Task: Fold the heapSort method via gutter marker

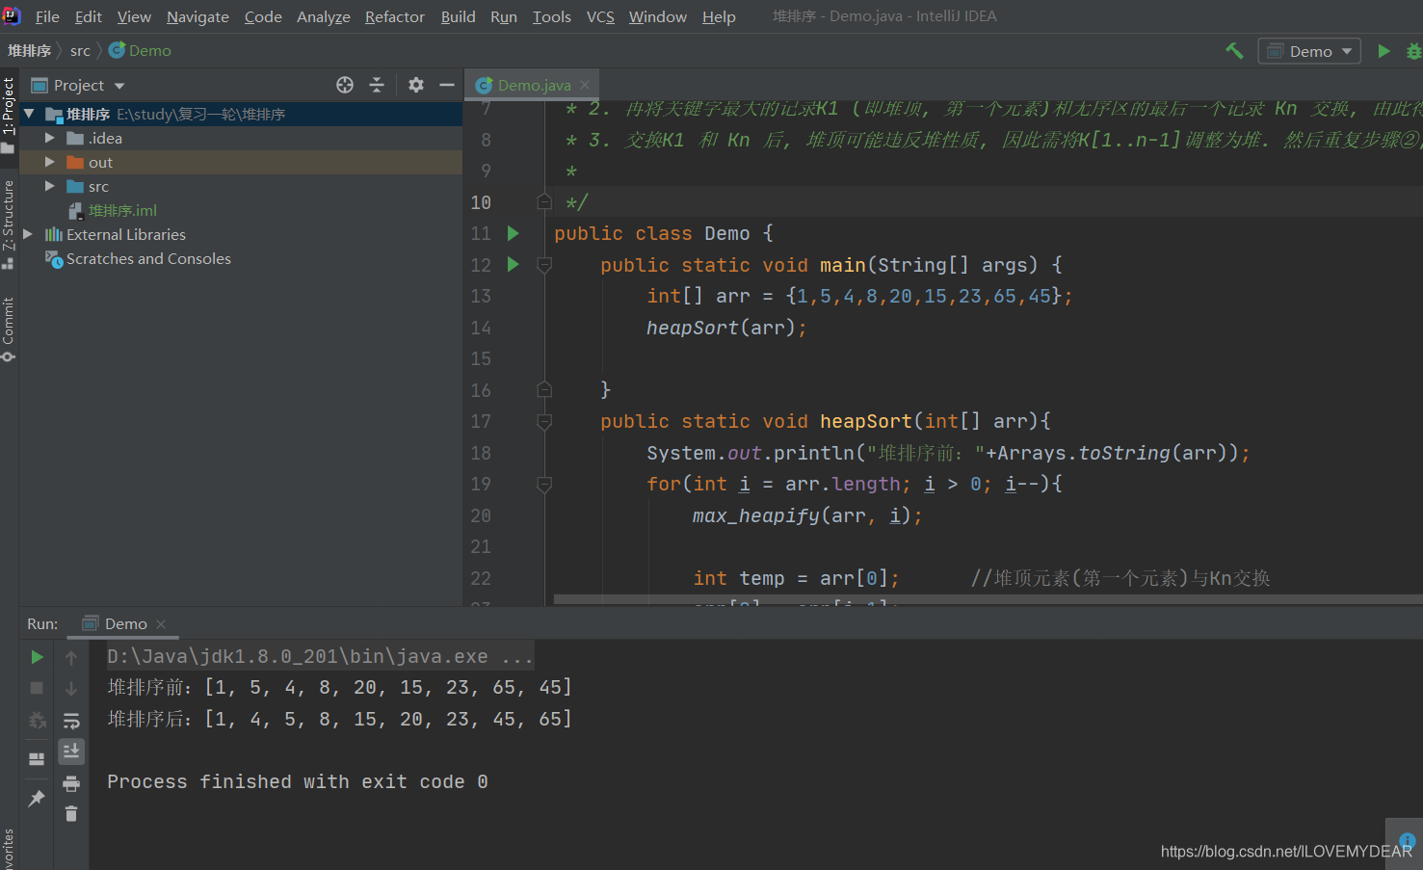Action: [x=544, y=421]
